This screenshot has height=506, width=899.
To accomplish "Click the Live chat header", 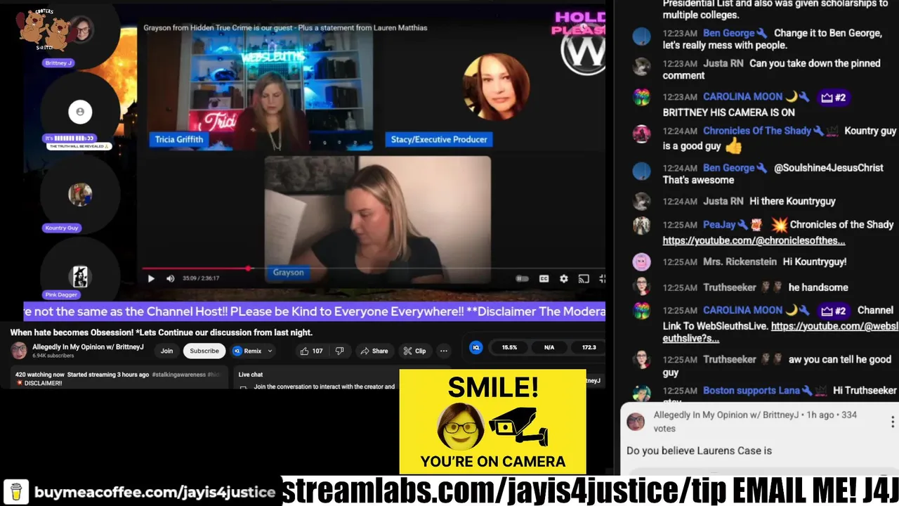I will click(251, 375).
